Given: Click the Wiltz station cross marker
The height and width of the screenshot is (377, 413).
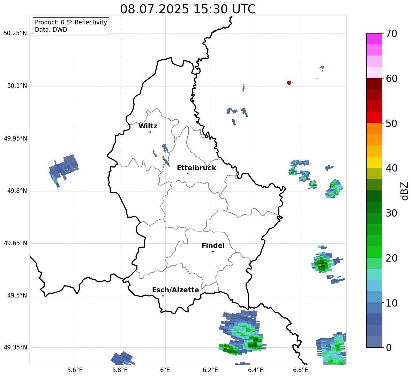Looking at the screenshot, I should point(150,132).
